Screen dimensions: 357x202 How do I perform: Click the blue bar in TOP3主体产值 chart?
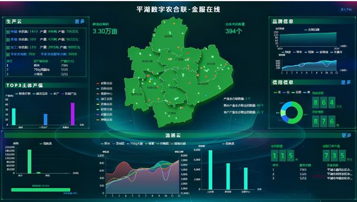[x=46, y=119]
